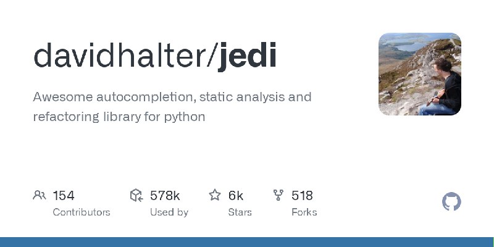The image size is (494, 247).
Task: Click the Forks label text
Action: click(x=304, y=212)
